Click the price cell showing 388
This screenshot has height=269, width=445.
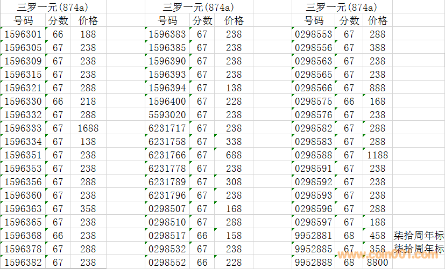point(377,48)
